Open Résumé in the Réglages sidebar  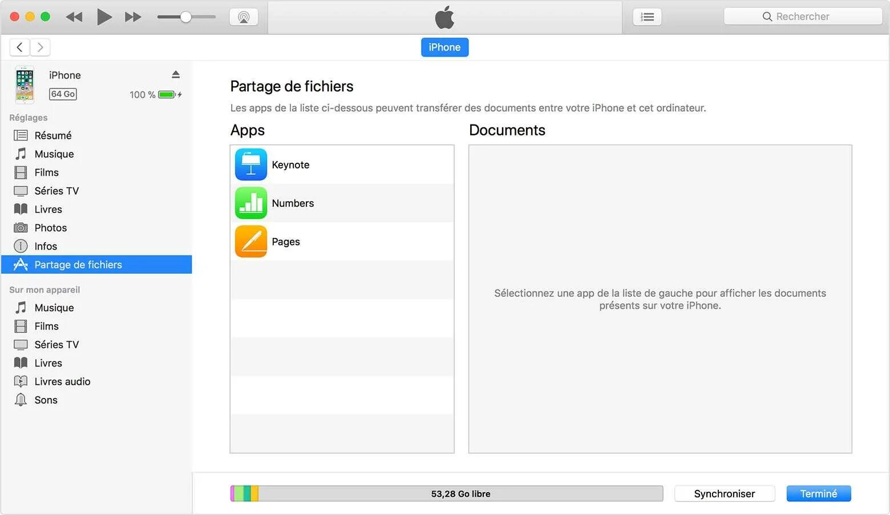[x=53, y=135]
